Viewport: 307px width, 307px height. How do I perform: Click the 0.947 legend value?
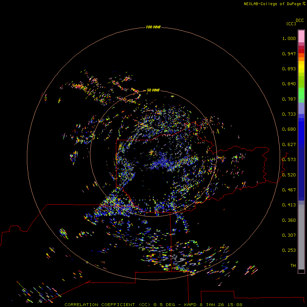click(x=289, y=54)
